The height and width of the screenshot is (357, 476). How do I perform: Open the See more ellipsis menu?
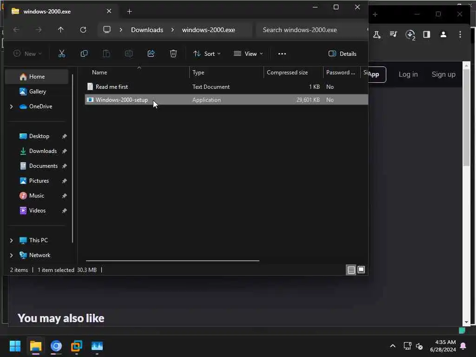pyautogui.click(x=282, y=54)
